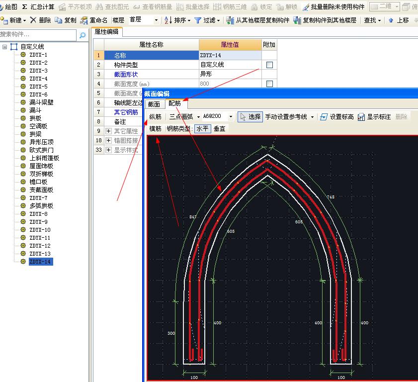Click the 汇总计算 sigma icon
Screen dimensions: 418x382
click(24, 6)
